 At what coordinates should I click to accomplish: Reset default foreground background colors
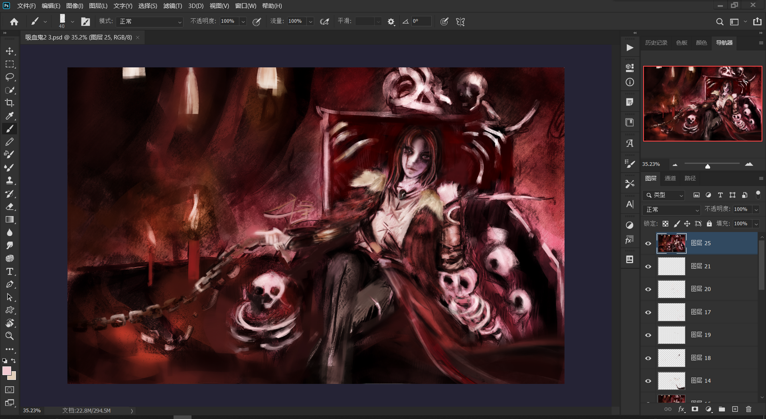pyautogui.click(x=5, y=360)
